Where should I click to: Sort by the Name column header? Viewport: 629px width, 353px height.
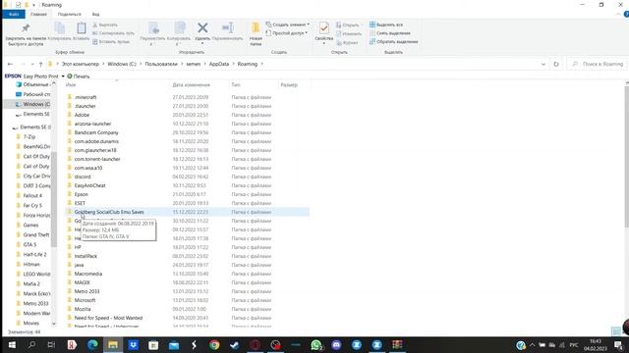[x=71, y=85]
